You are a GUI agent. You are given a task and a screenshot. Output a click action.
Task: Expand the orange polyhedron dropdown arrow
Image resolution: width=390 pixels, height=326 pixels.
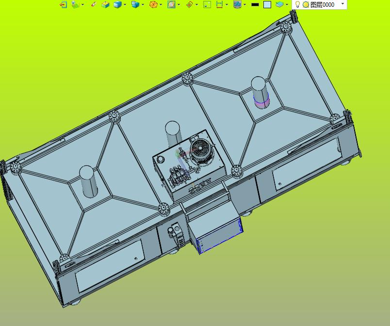click(161, 4)
